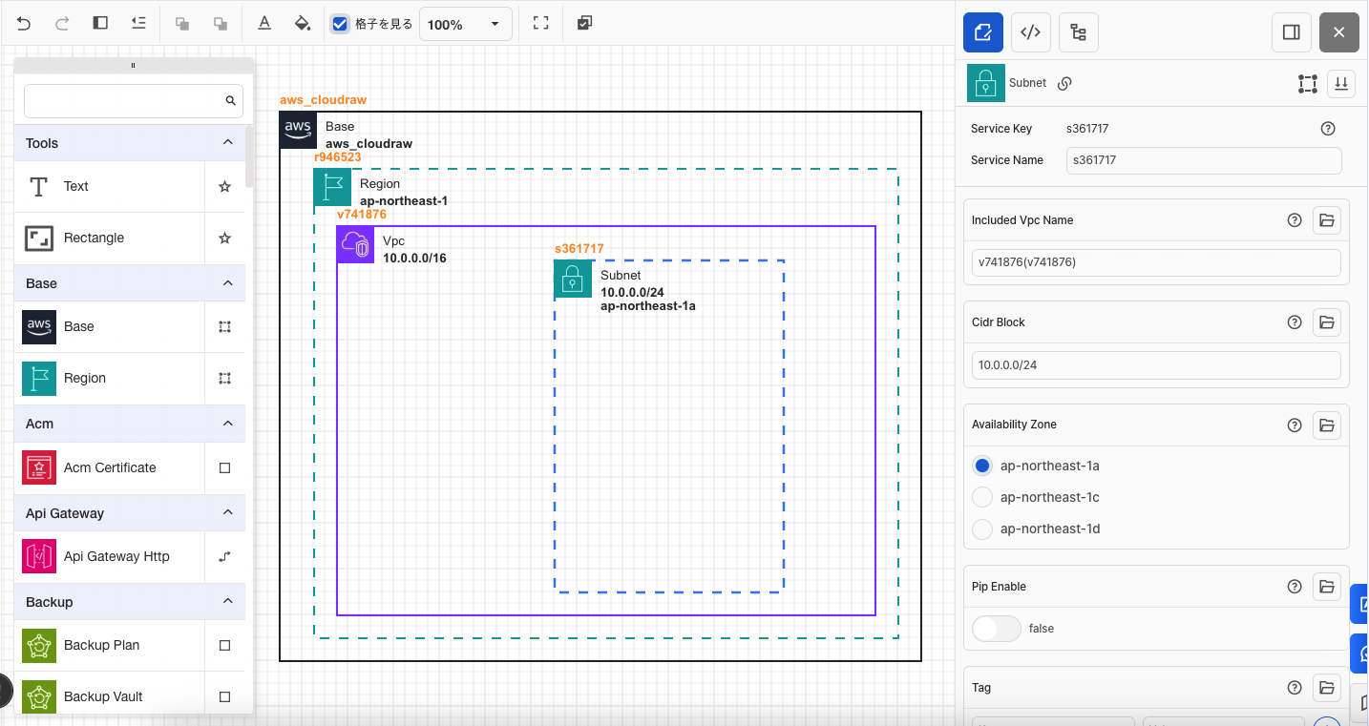This screenshot has height=726, width=1369.
Task: Click the undo arrow icon
Action: (24, 24)
